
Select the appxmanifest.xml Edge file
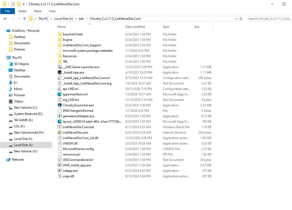coord(75,94)
